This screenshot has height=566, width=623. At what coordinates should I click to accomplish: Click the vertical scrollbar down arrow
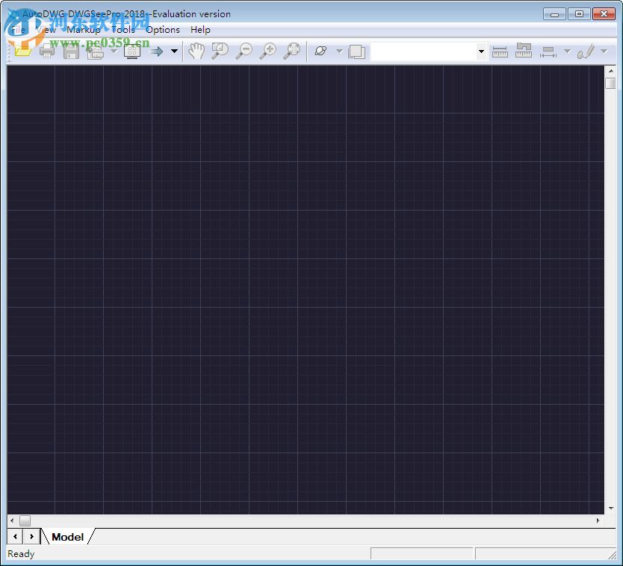(611, 509)
